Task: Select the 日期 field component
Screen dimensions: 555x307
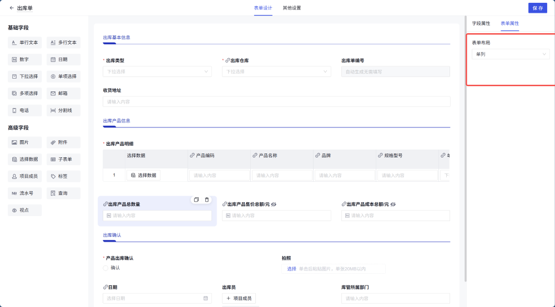Action: click(x=63, y=59)
